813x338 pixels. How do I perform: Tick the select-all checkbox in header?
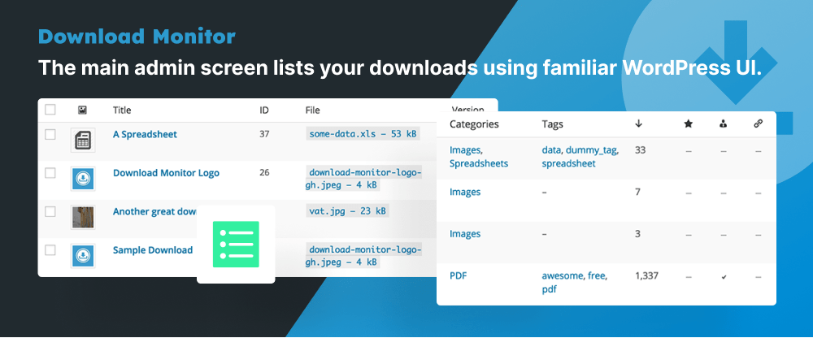pos(50,110)
